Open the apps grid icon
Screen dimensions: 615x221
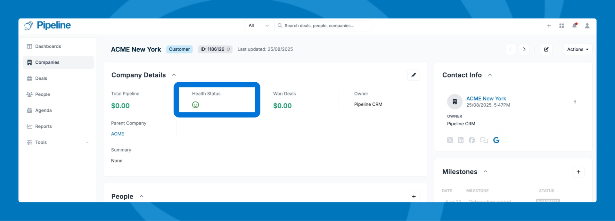pos(562,26)
